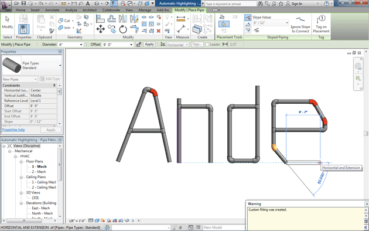
Task: Click the Undo arrow icon
Action: (x=41, y=4)
